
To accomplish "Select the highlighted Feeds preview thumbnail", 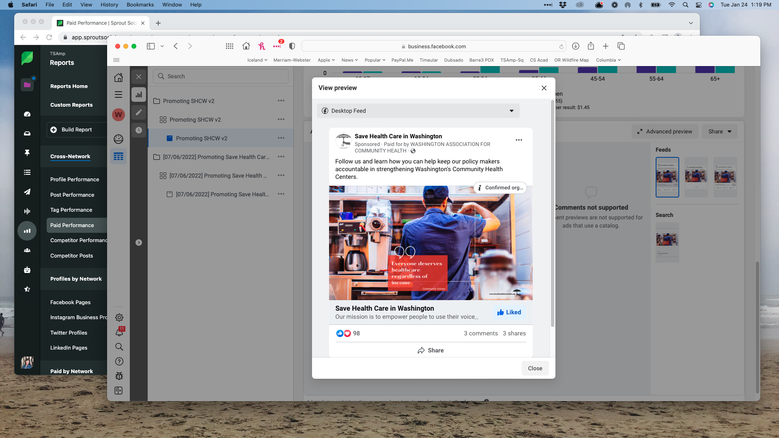I will pyautogui.click(x=667, y=177).
